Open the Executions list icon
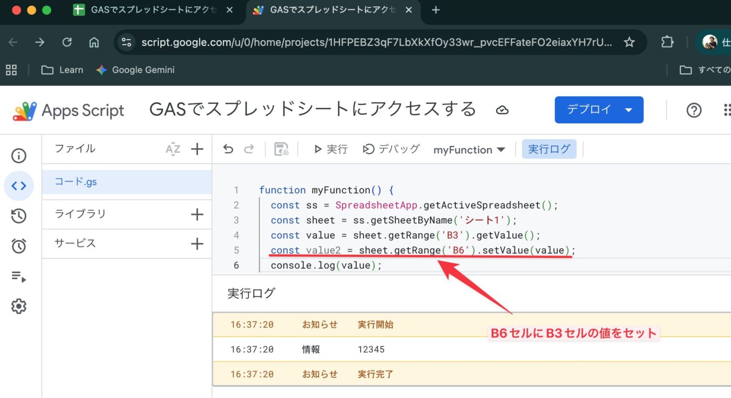731x398 pixels. (x=19, y=276)
